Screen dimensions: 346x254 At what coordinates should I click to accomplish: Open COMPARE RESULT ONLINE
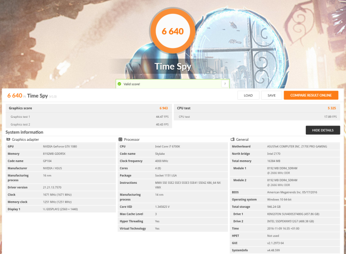coord(311,95)
